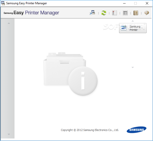This screenshot has height=141, width=153.
Task: Click the up arrow in left printer sidebar
Action: (9, 23)
